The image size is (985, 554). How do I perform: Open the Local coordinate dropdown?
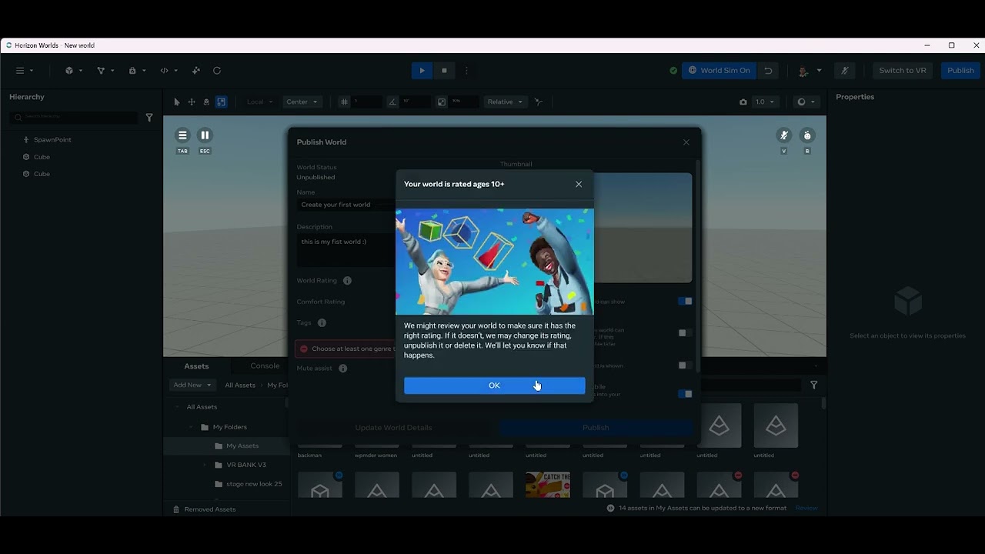(260, 102)
